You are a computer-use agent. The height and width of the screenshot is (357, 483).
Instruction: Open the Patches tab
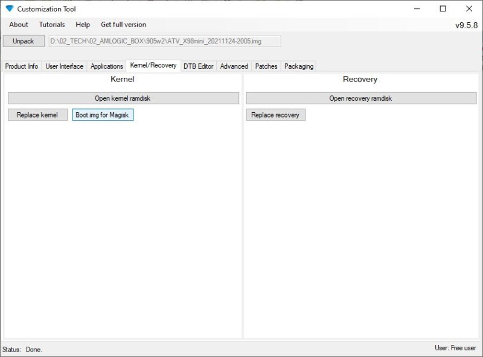266,66
